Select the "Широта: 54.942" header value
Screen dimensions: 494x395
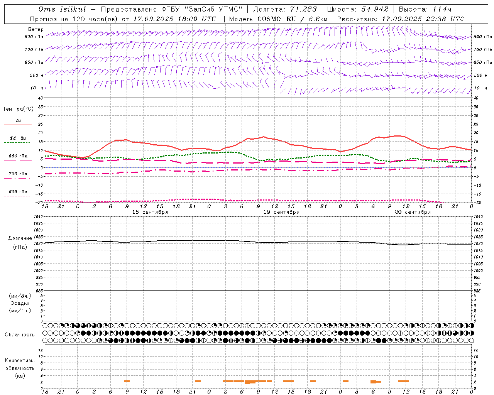358,9
